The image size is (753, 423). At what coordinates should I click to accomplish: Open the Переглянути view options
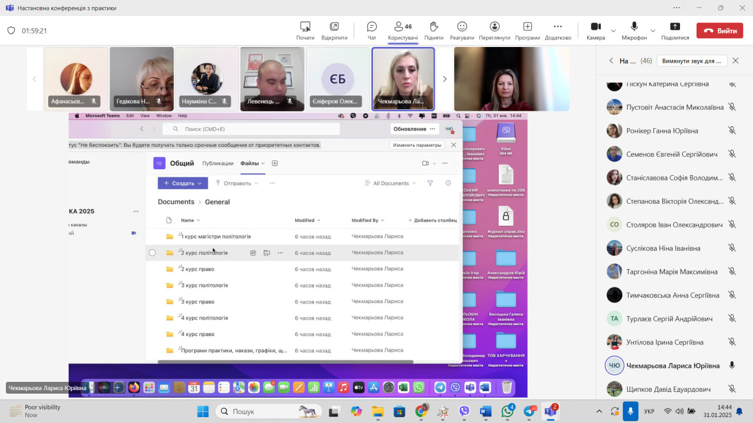(x=494, y=31)
